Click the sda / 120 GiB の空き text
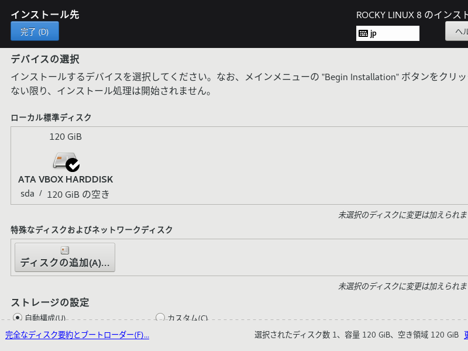Screen dimensions: 468x351 point(65,194)
